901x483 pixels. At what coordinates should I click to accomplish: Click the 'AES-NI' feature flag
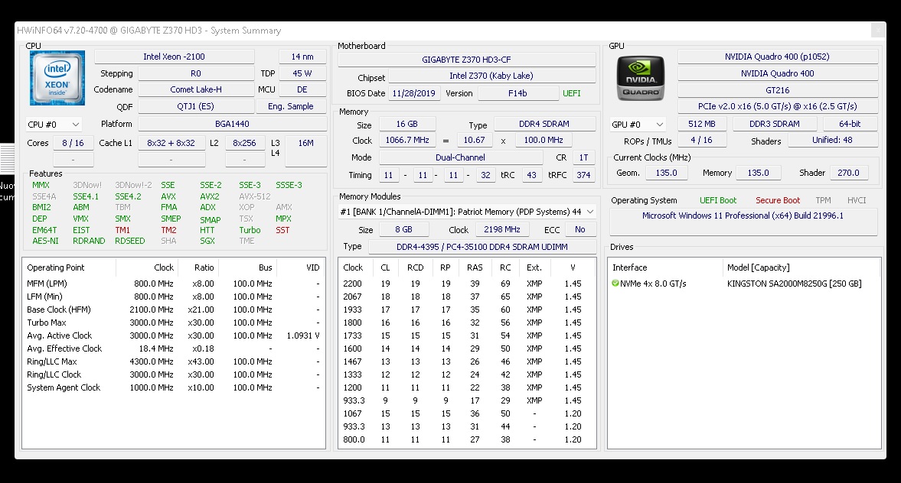click(45, 241)
